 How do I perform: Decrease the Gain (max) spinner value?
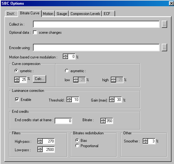pos(112,101)
